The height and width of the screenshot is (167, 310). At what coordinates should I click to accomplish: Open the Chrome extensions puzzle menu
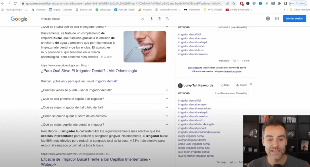coord(279,3)
